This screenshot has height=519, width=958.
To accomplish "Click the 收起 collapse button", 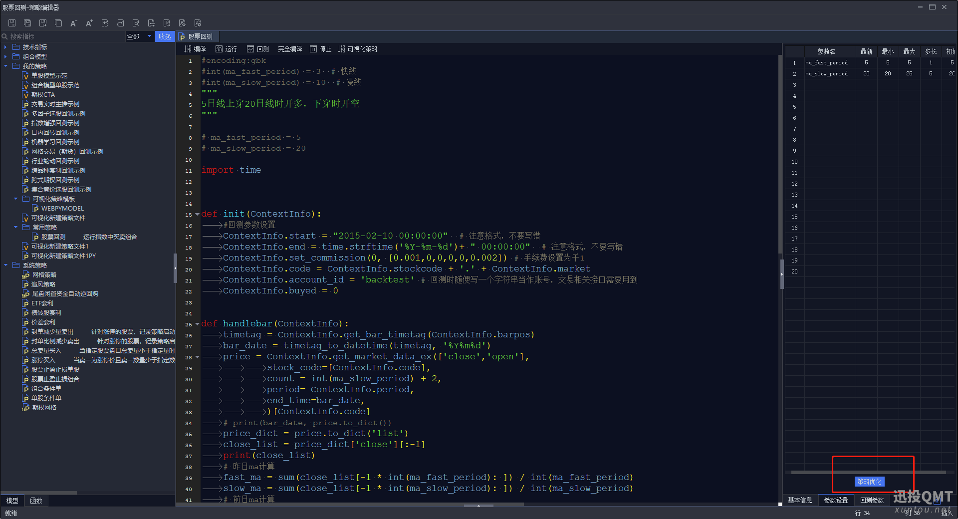I will click(165, 36).
